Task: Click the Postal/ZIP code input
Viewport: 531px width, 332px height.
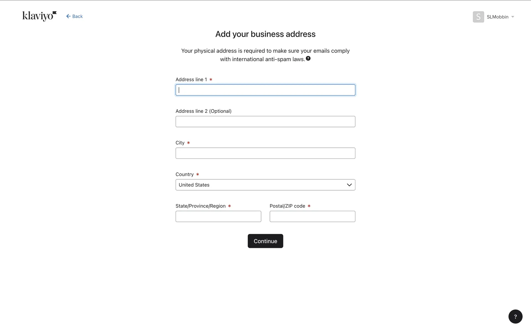Action: click(312, 216)
